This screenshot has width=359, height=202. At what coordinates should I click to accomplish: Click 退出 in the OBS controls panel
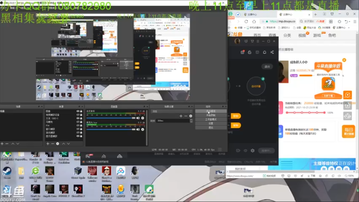(x=211, y=127)
